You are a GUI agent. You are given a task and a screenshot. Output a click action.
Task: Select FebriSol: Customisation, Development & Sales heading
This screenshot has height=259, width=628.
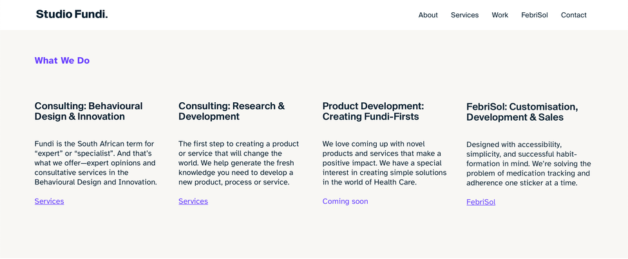522,112
